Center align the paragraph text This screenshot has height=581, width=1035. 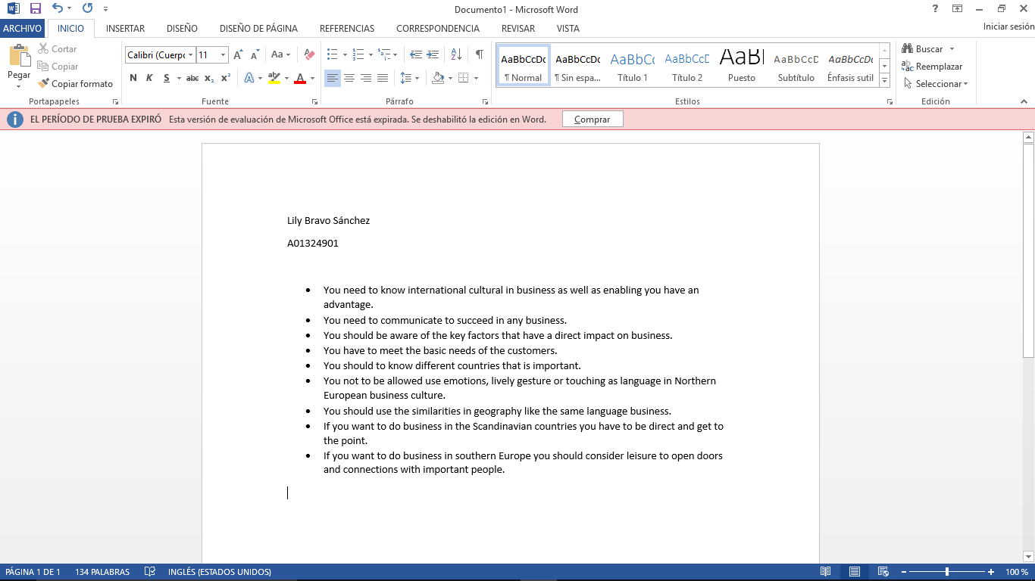(x=349, y=78)
